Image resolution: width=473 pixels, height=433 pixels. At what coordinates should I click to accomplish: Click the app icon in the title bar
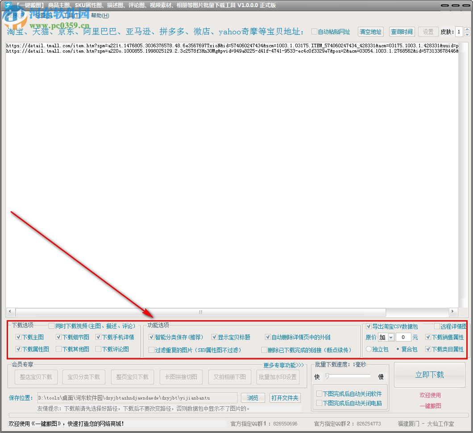pos(8,5)
